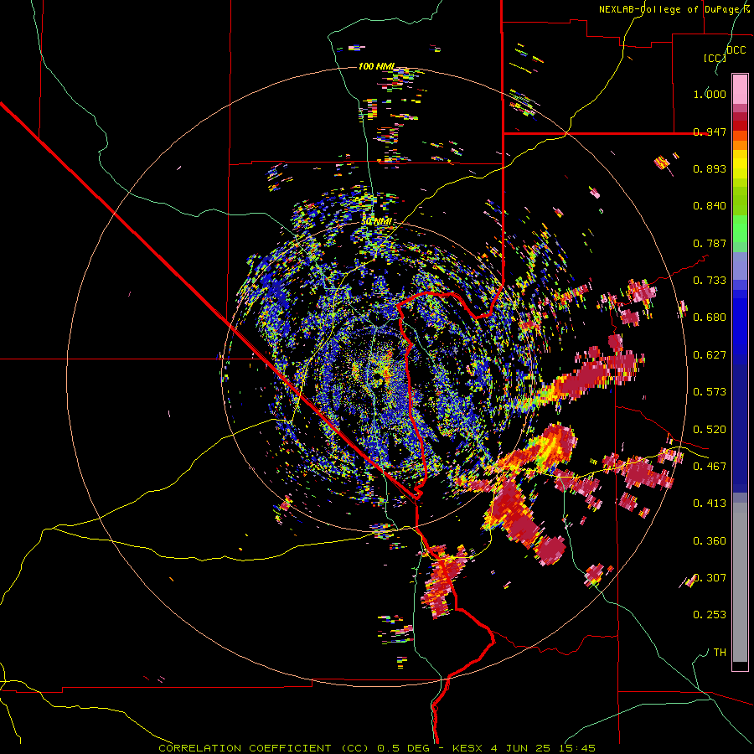Select the 0.680 legend value
This screenshot has height=754, width=754.
coord(710,318)
